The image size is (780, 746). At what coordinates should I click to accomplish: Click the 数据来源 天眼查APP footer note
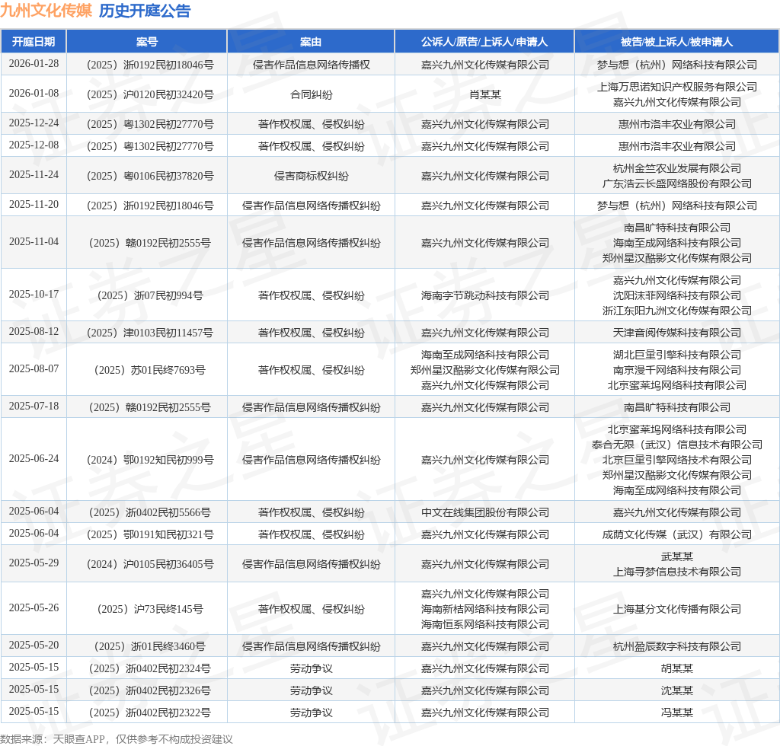coord(117,739)
